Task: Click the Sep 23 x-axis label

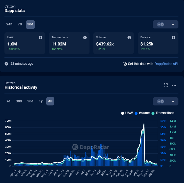Action: coord(151,173)
